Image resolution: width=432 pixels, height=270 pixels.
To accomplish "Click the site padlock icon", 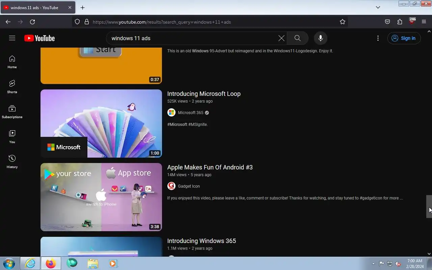I will point(87,22).
